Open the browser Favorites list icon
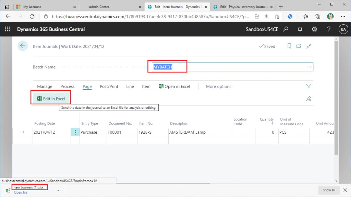The height and width of the screenshot is (197, 351). click(x=305, y=16)
